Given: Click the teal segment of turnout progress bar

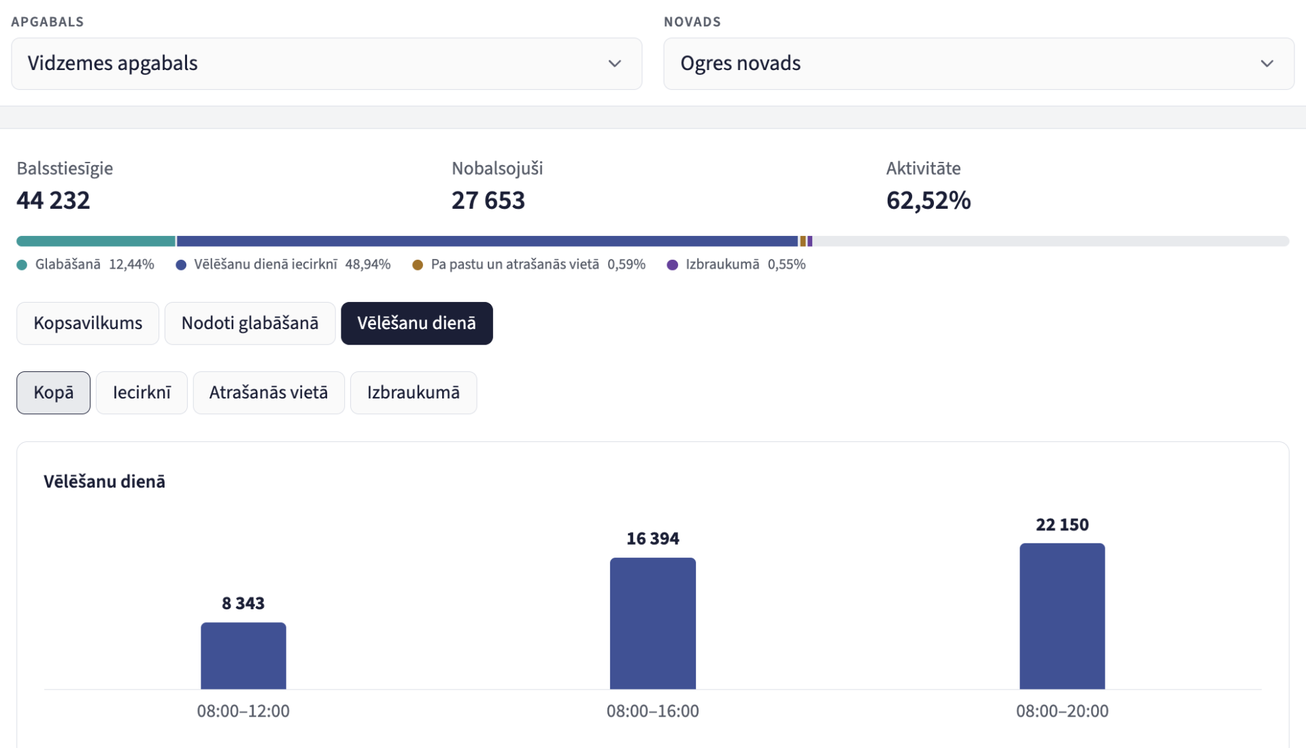Looking at the screenshot, I should [x=96, y=241].
